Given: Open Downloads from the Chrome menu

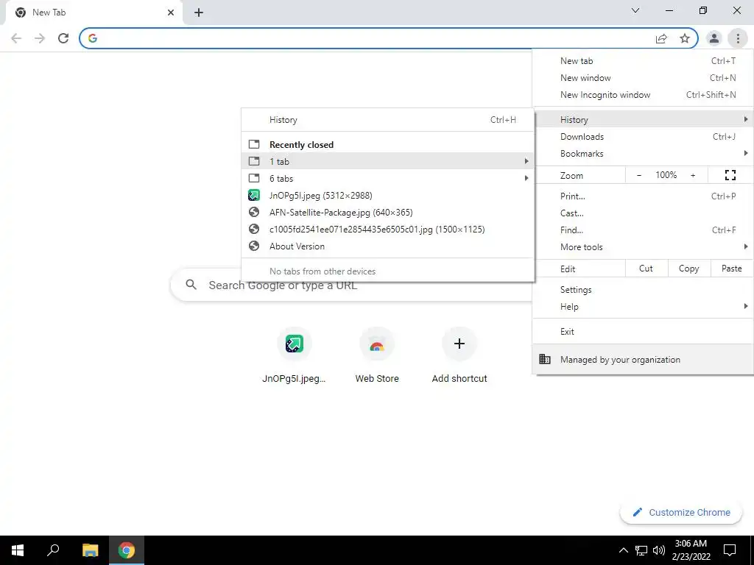Looking at the screenshot, I should pos(643,136).
